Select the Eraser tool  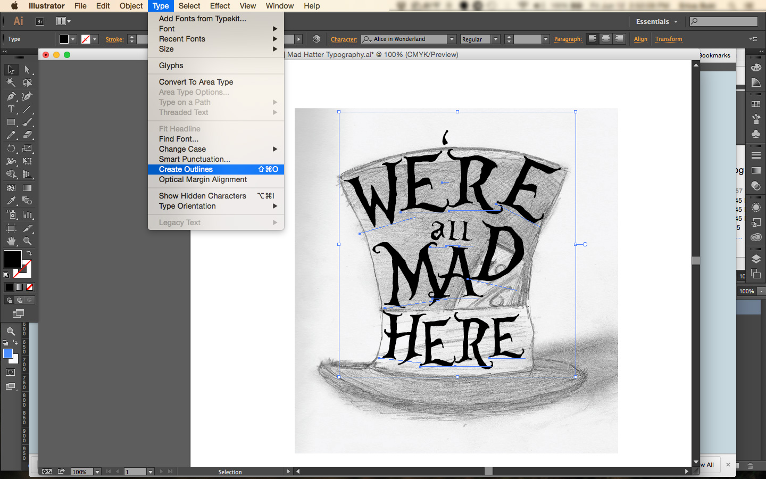click(x=27, y=135)
